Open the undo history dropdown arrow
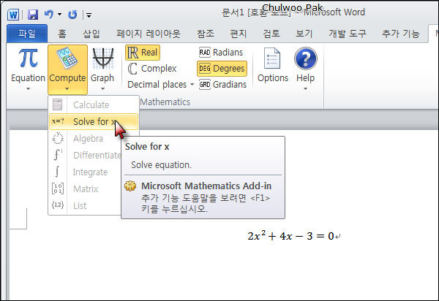Screen dimensions: 439x301 pyautogui.click(x=60, y=14)
